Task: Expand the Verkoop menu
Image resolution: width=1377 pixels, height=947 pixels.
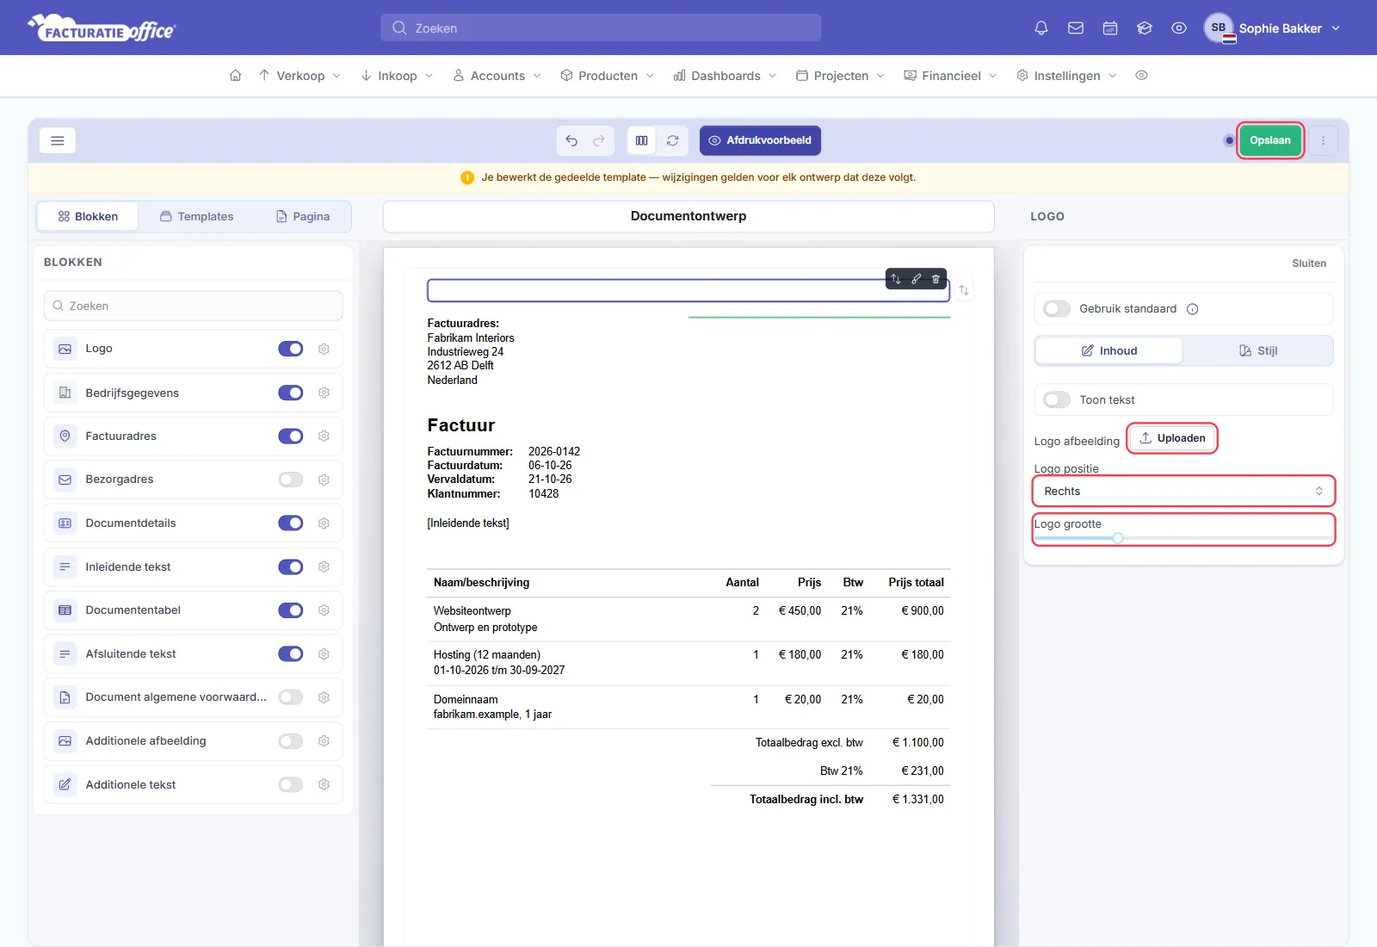Action: point(299,76)
